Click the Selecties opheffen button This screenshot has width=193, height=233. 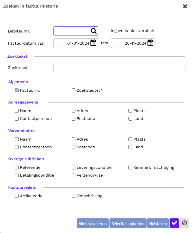128,223
